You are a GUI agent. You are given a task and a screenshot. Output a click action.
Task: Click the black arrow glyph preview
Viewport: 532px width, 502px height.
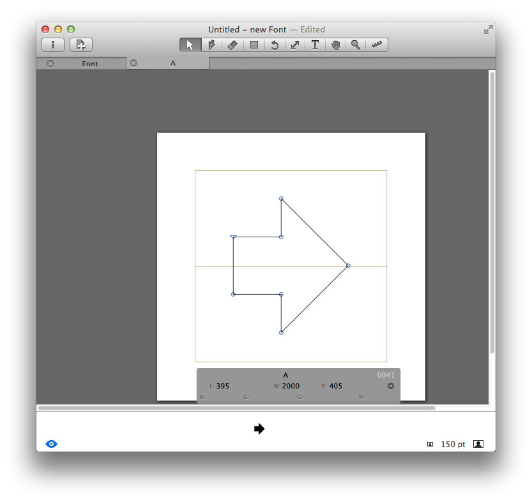pyautogui.click(x=259, y=429)
